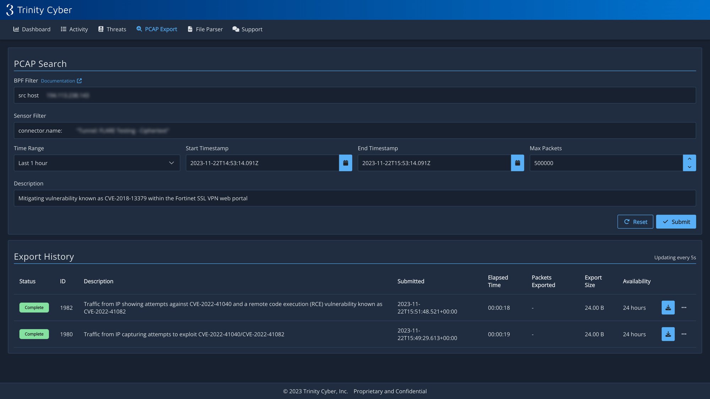Submit the PCAP search
The height and width of the screenshot is (399, 710).
[676, 222]
